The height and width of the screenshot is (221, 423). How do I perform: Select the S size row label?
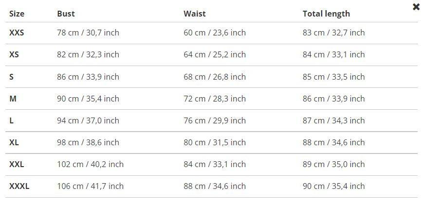click(12, 77)
